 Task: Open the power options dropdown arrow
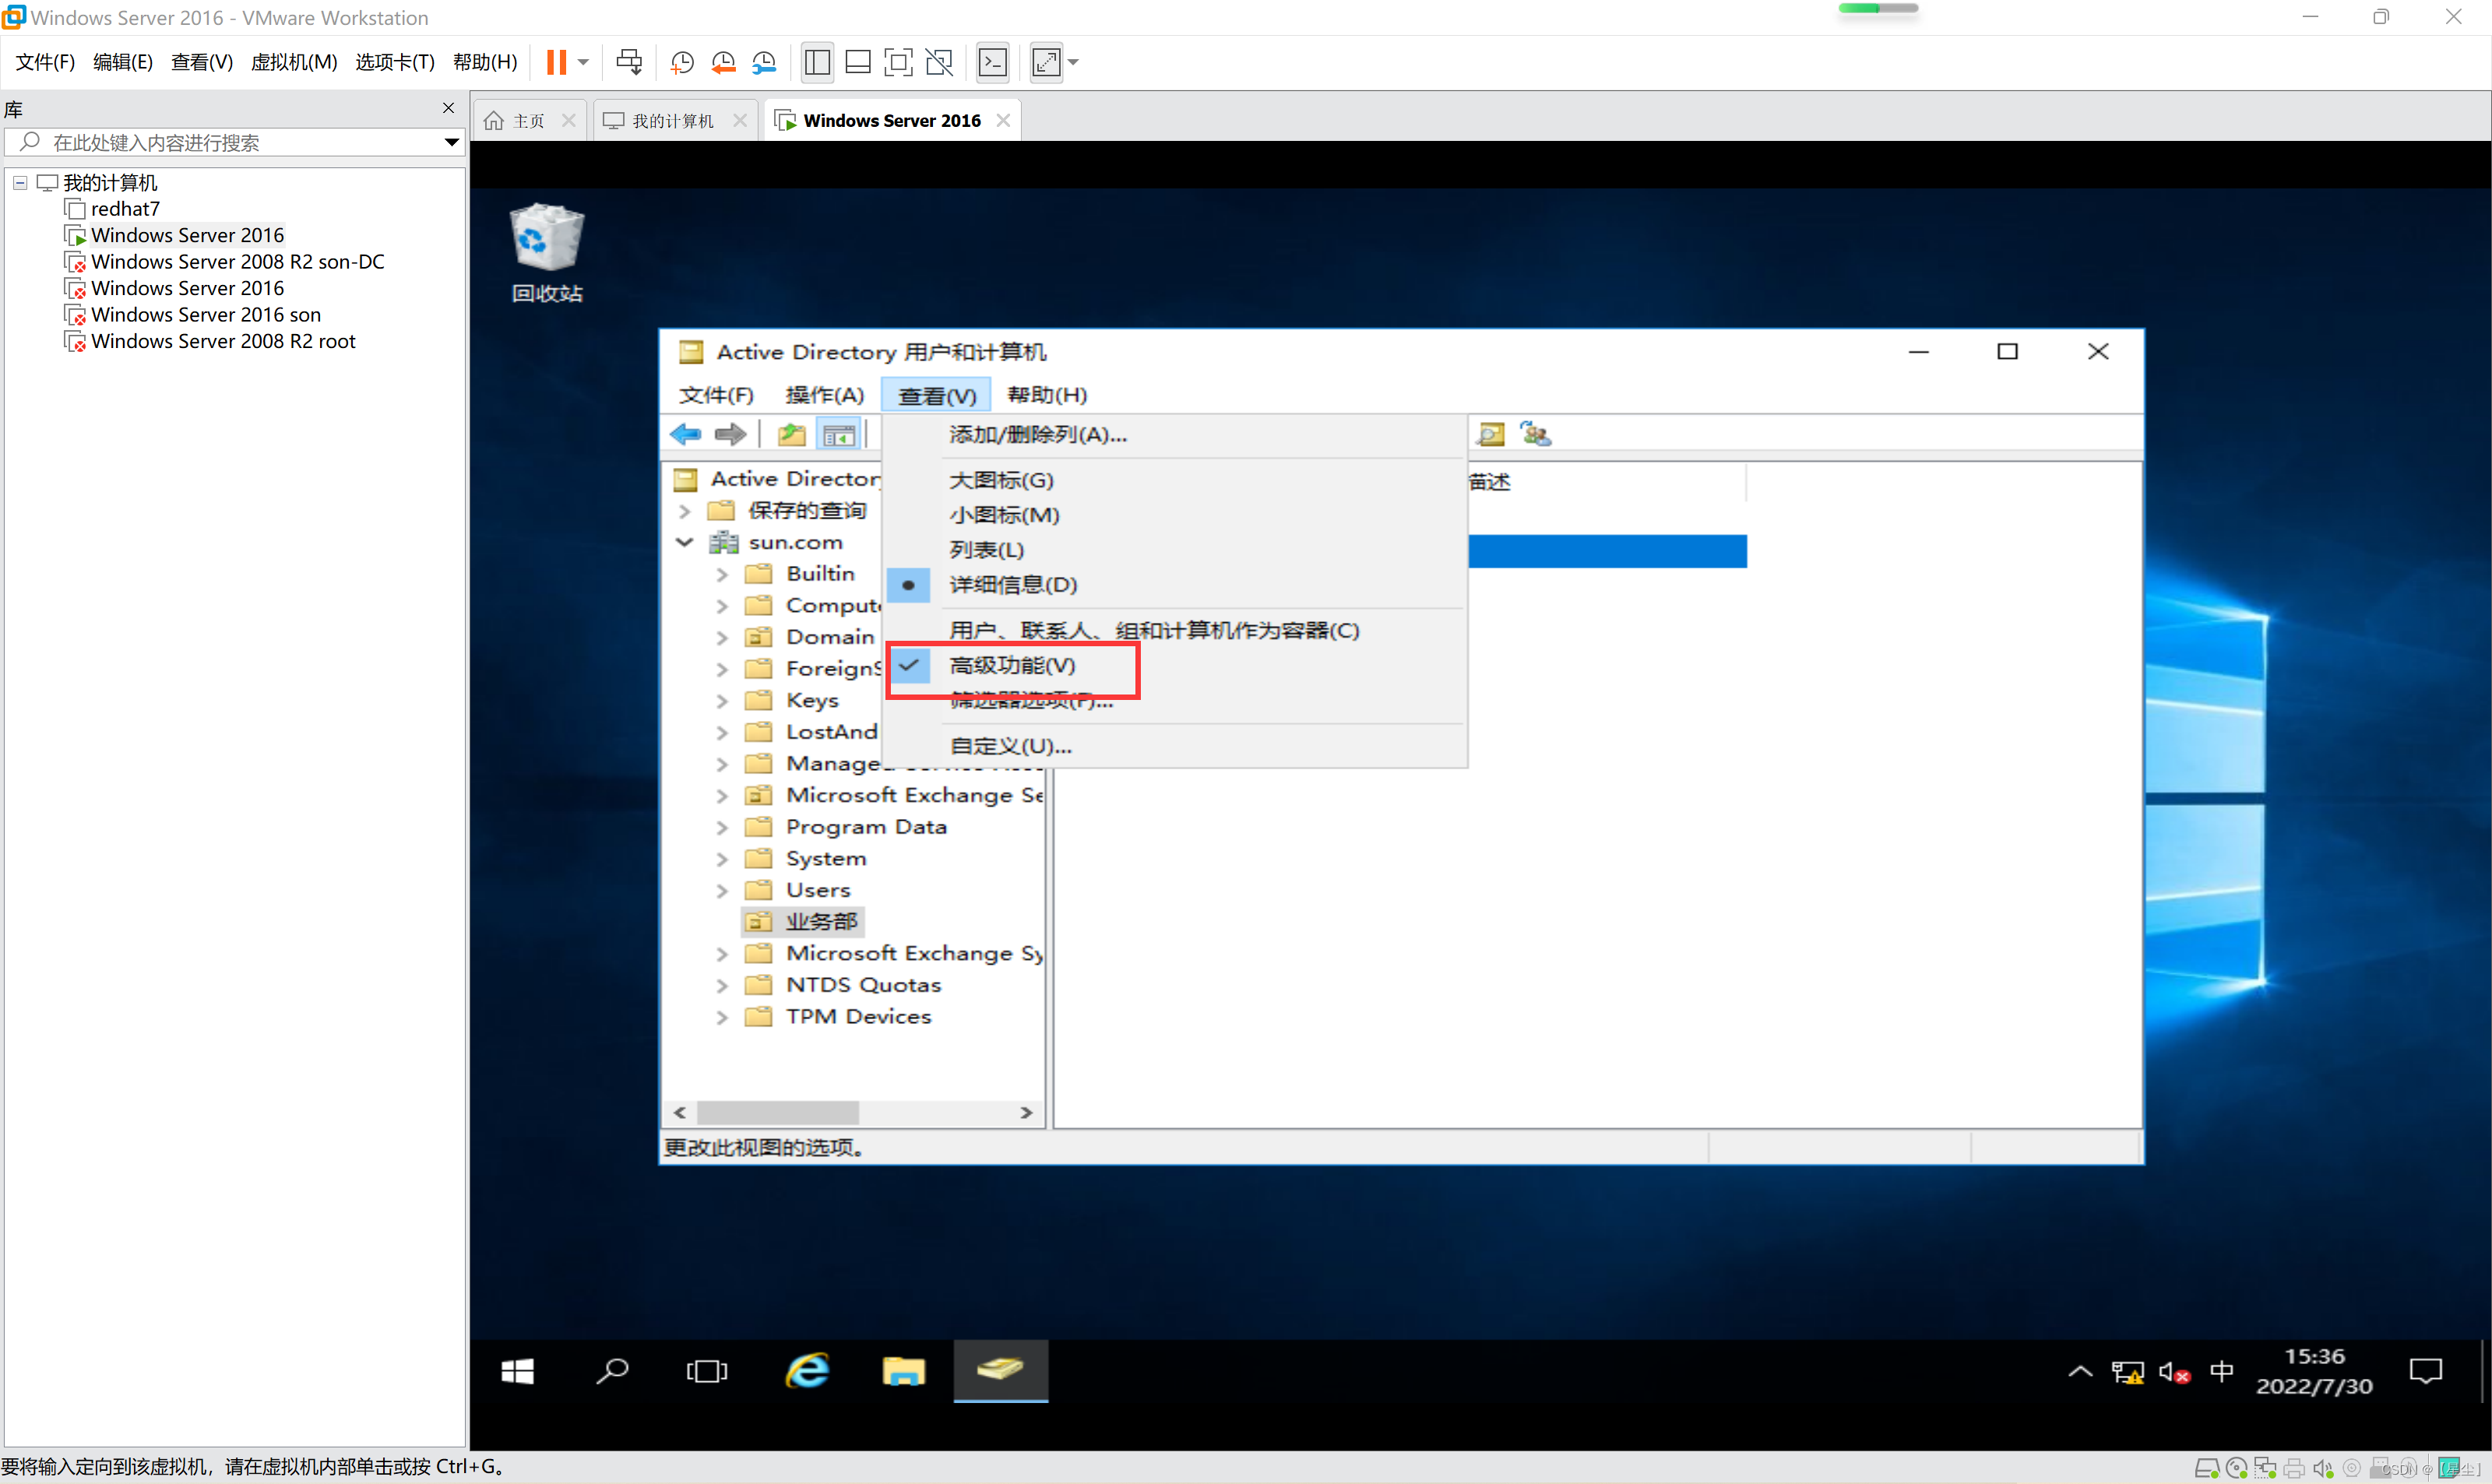pyautogui.click(x=583, y=62)
